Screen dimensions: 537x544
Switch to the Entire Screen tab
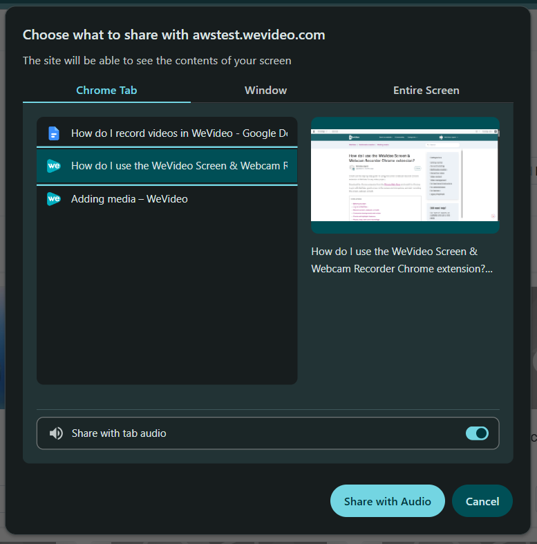pos(426,91)
